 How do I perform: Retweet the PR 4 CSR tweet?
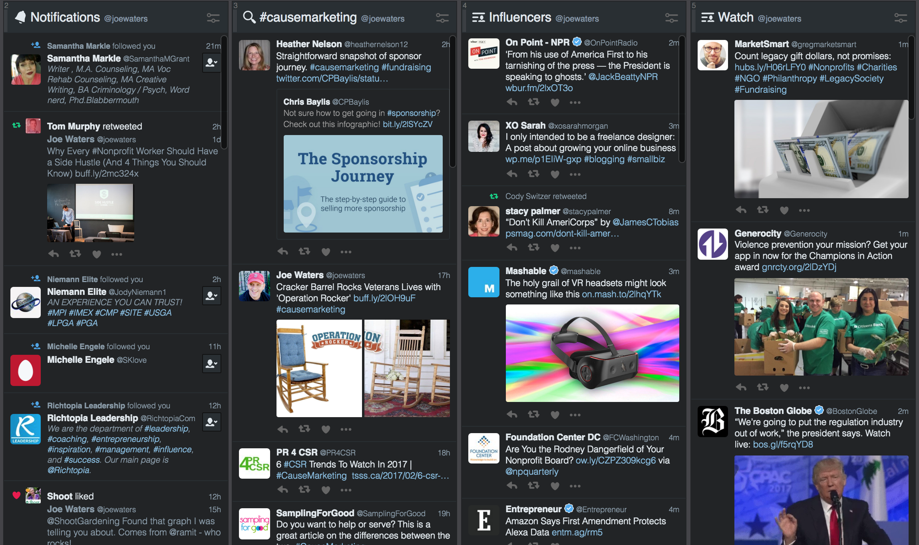click(304, 490)
